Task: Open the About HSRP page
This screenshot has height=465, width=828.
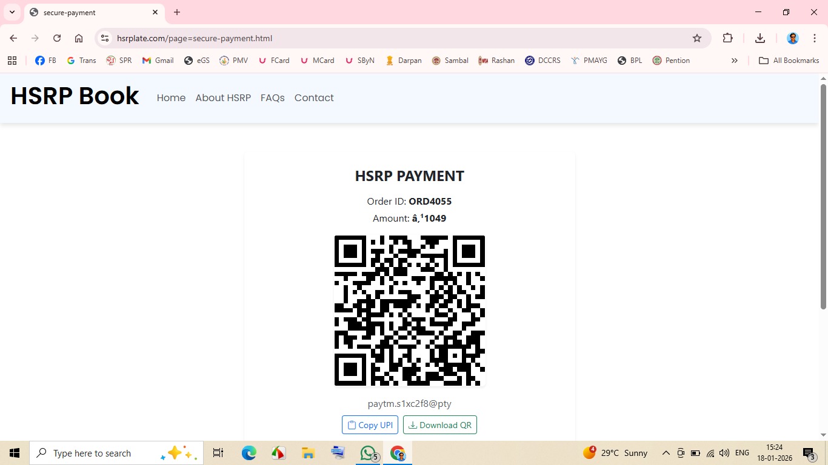Action: click(x=223, y=98)
